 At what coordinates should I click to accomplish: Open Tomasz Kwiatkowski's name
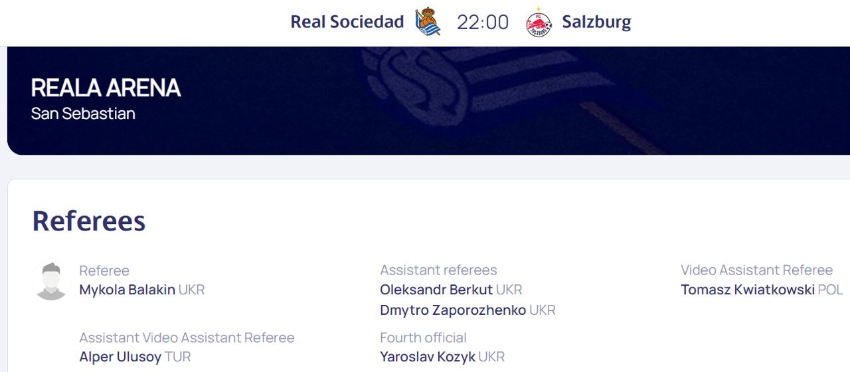pyautogui.click(x=748, y=290)
